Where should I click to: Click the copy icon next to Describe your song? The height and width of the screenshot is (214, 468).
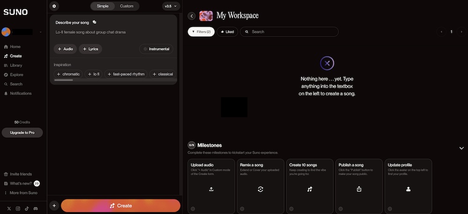pos(95,22)
